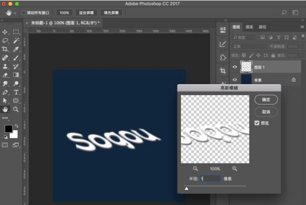Open the 类型 layer filter dropdown

point(245,37)
